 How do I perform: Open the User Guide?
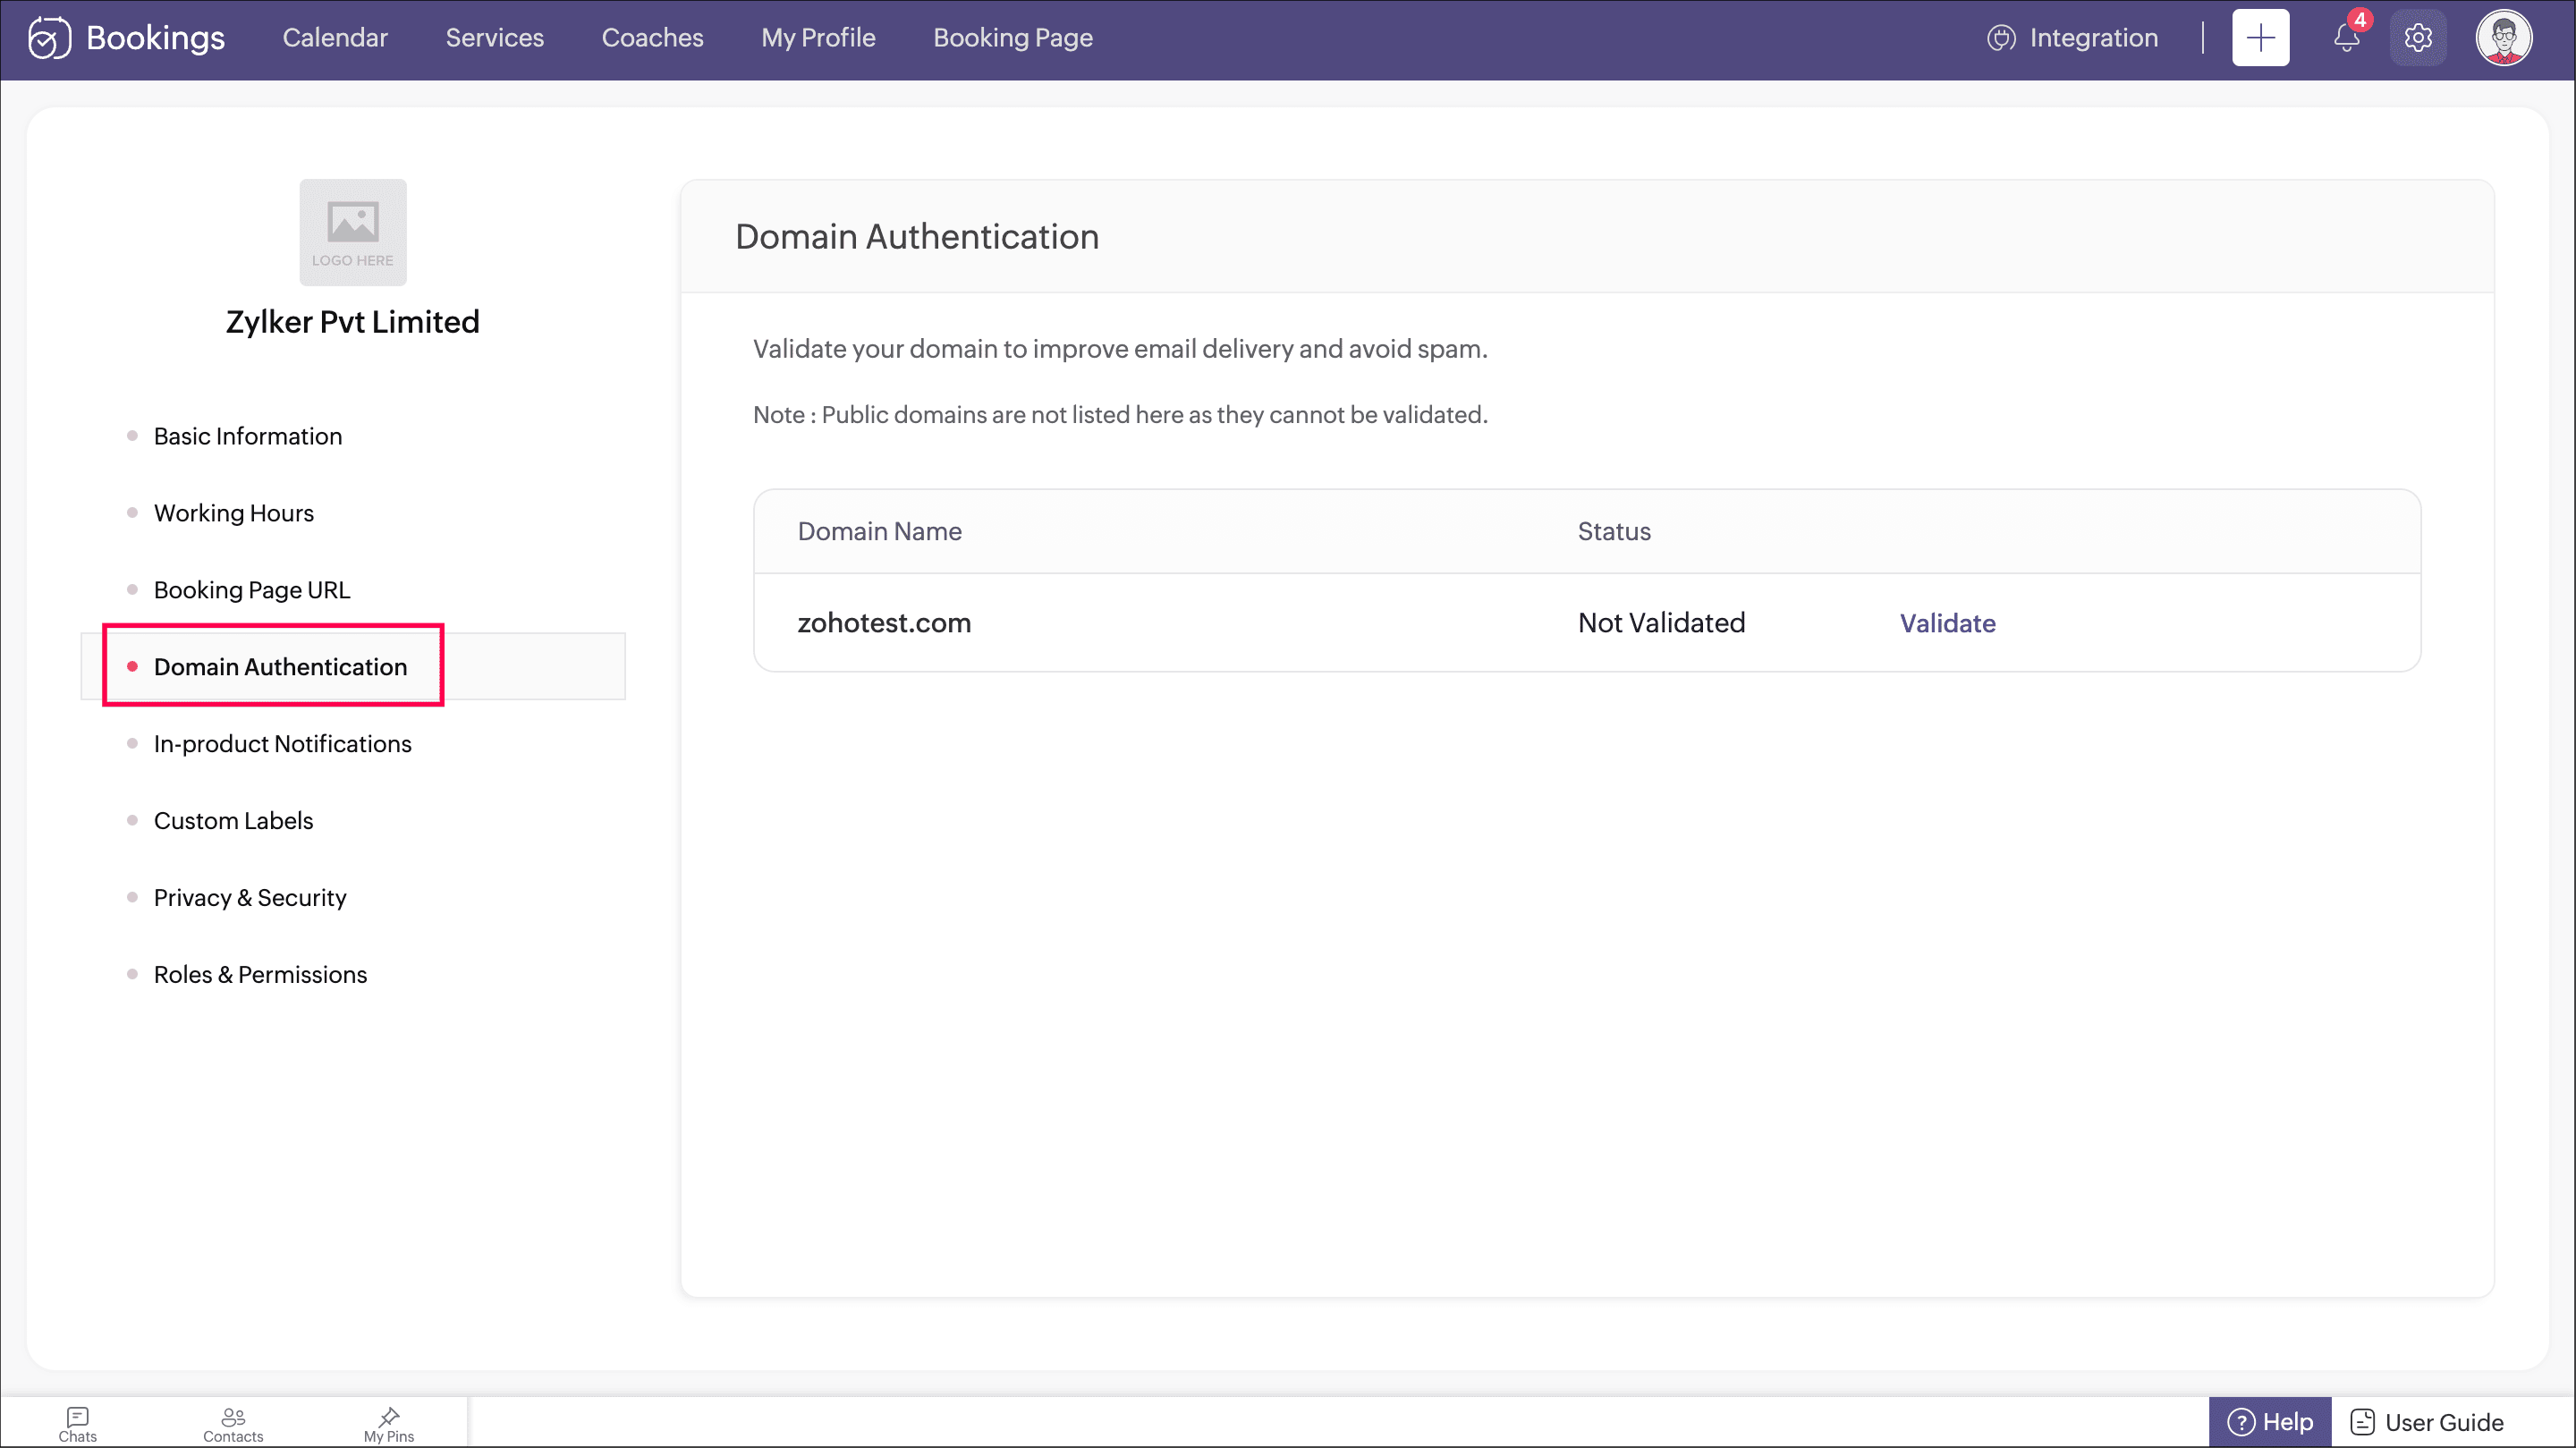point(2427,1422)
